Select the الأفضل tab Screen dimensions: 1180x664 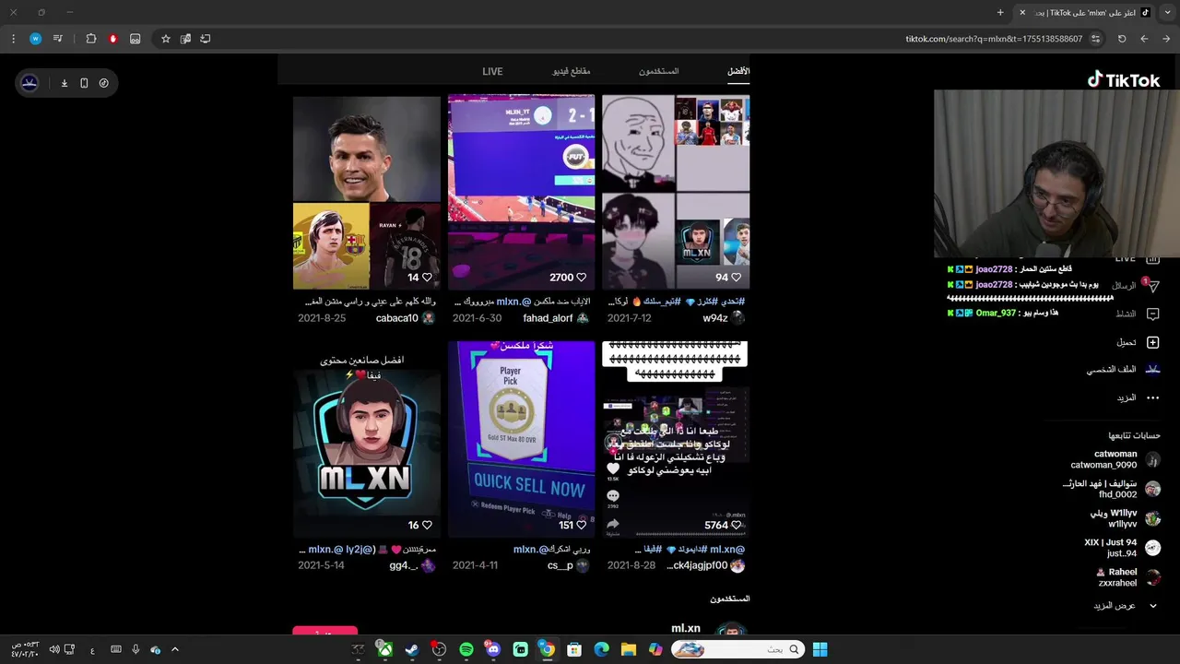tap(738, 72)
